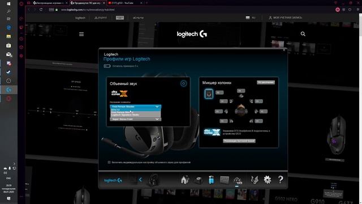The image size is (362, 204).
Task: Click the blue back arrow in device bar
Action: coord(140,180)
